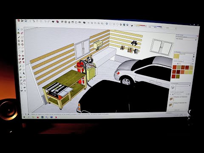Select the Walk footprints tool
Screen dimensions: 204x153
(22, 91)
